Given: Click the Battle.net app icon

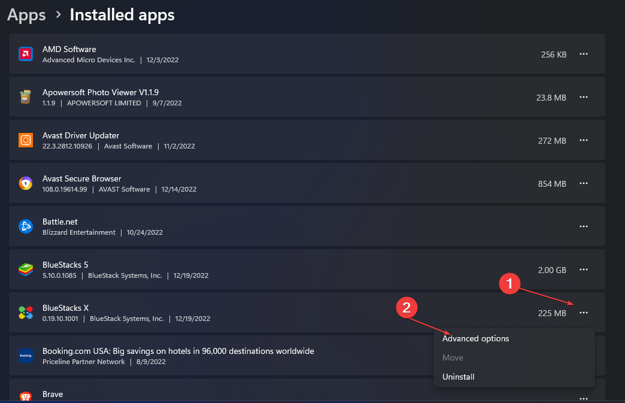Looking at the screenshot, I should coord(26,226).
